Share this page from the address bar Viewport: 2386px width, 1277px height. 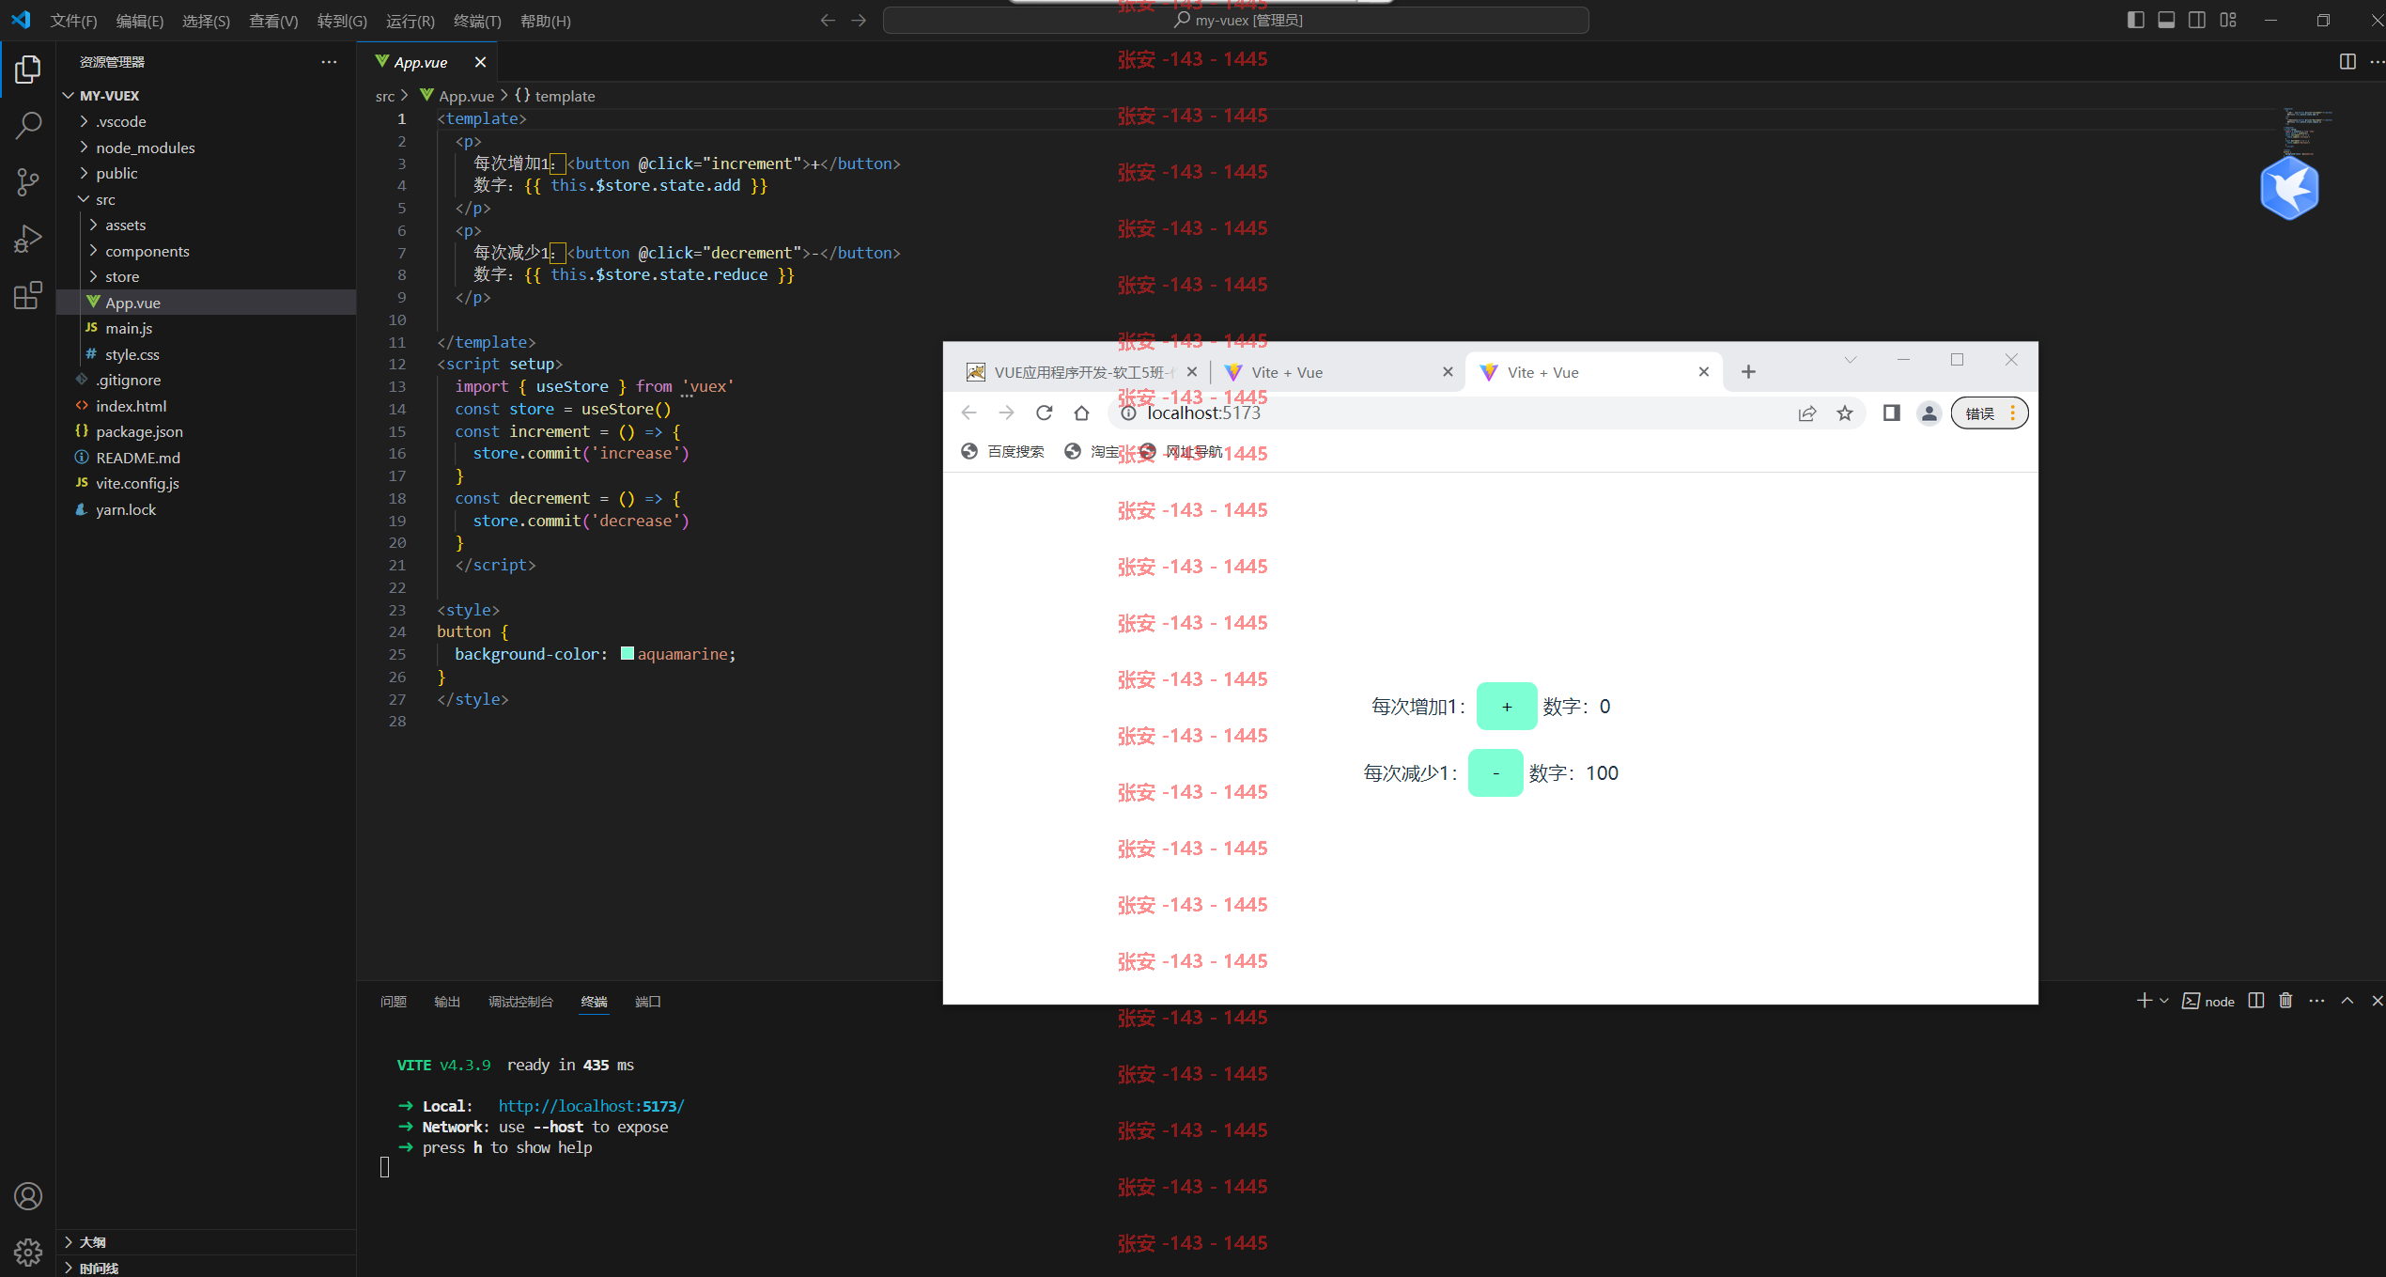(x=1807, y=413)
